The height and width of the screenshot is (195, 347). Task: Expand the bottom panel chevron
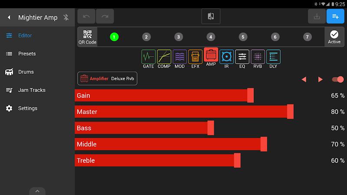point(37,191)
